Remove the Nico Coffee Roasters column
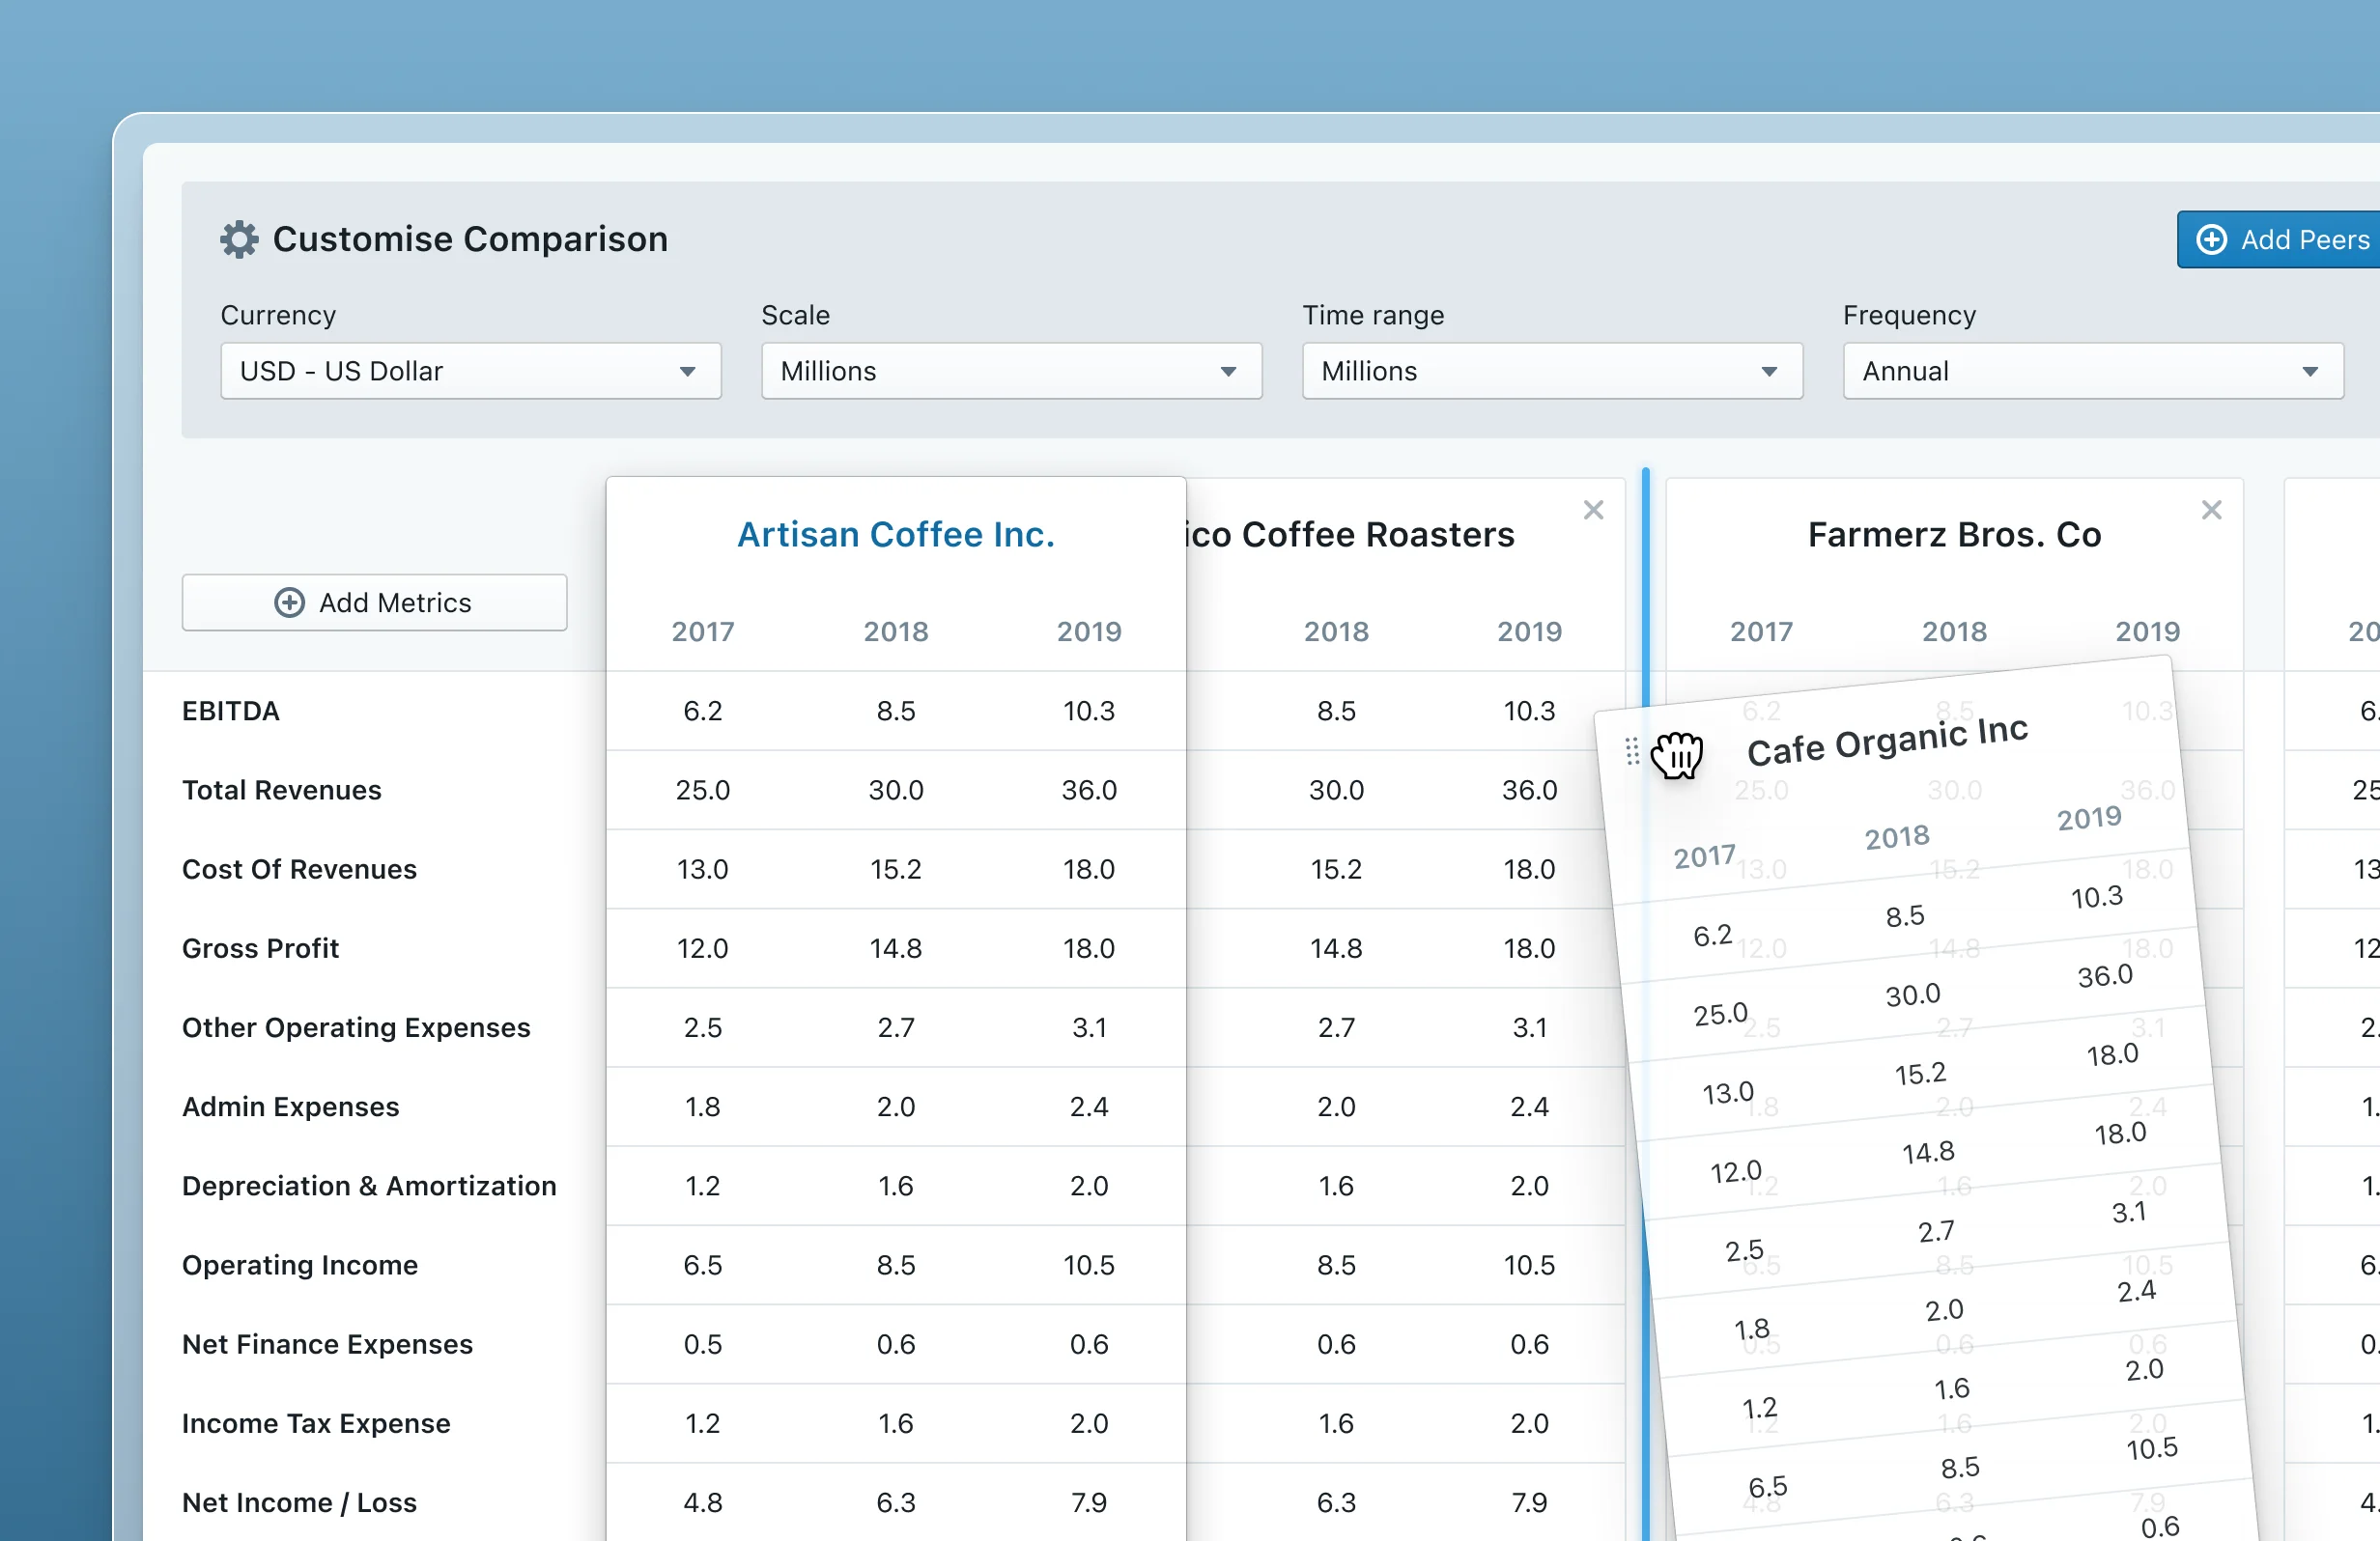Viewport: 2380px width, 1541px height. point(1593,510)
